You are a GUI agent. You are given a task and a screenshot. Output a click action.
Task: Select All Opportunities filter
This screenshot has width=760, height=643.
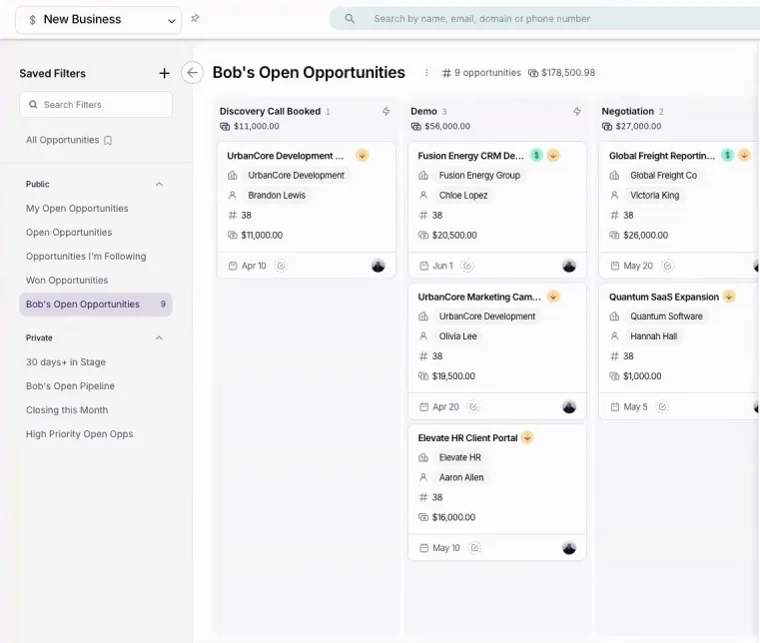click(x=62, y=140)
